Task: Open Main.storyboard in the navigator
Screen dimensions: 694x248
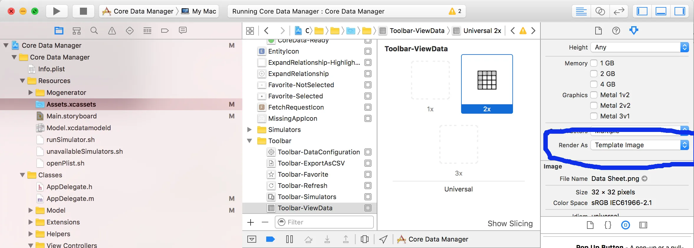Action: pyautogui.click(x=71, y=116)
